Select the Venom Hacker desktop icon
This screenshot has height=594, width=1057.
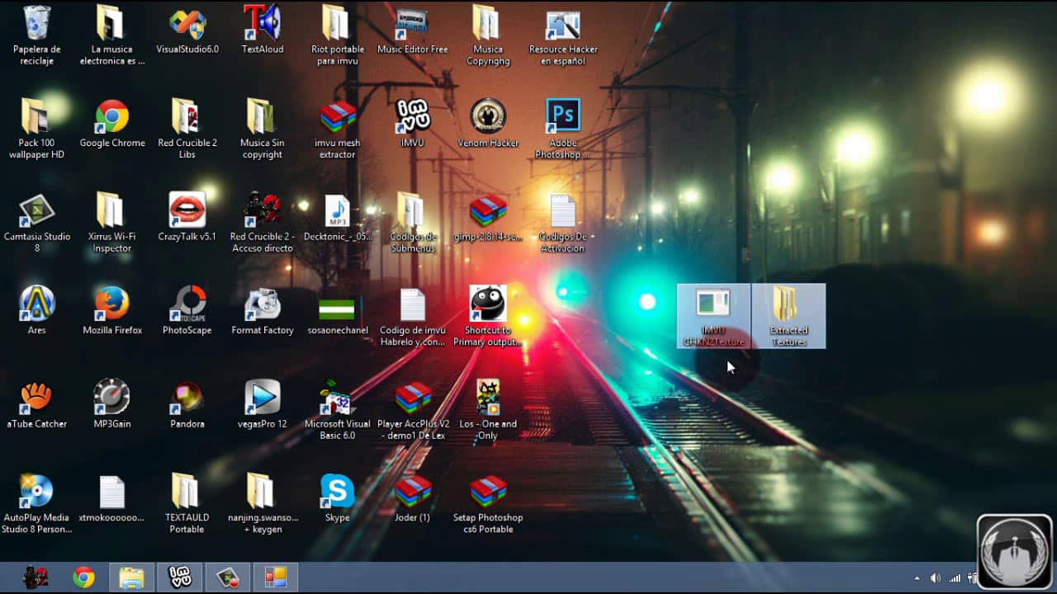point(487,117)
